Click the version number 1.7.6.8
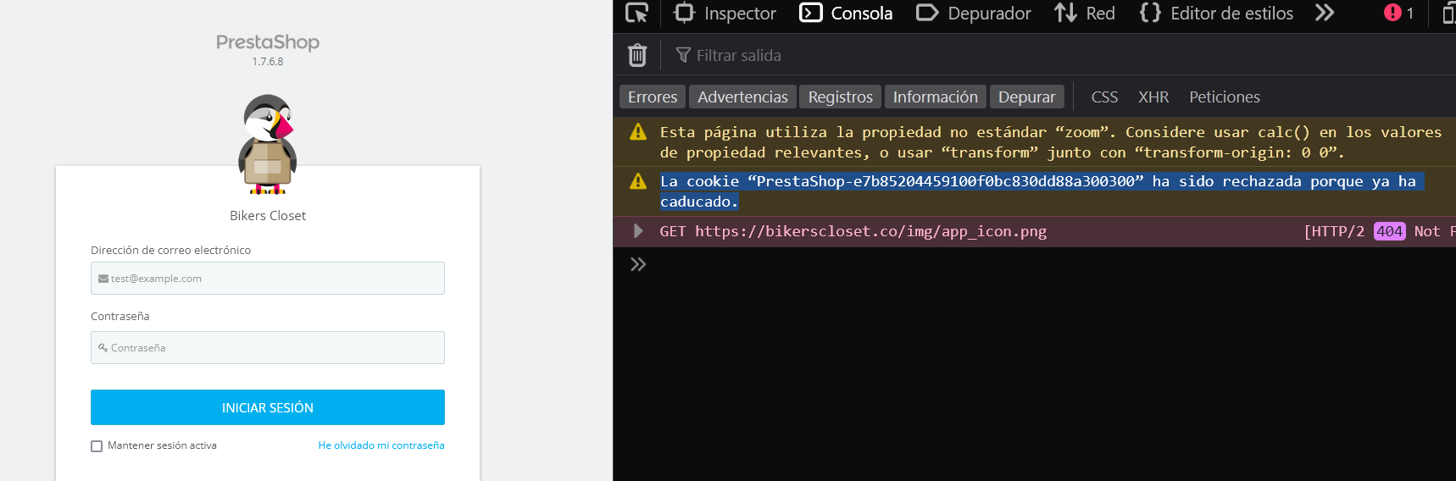Viewport: 1456px width, 481px height. 268,62
